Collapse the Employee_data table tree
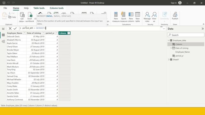Viewport: 205px width, 115px height. pyautogui.click(x=169, y=41)
